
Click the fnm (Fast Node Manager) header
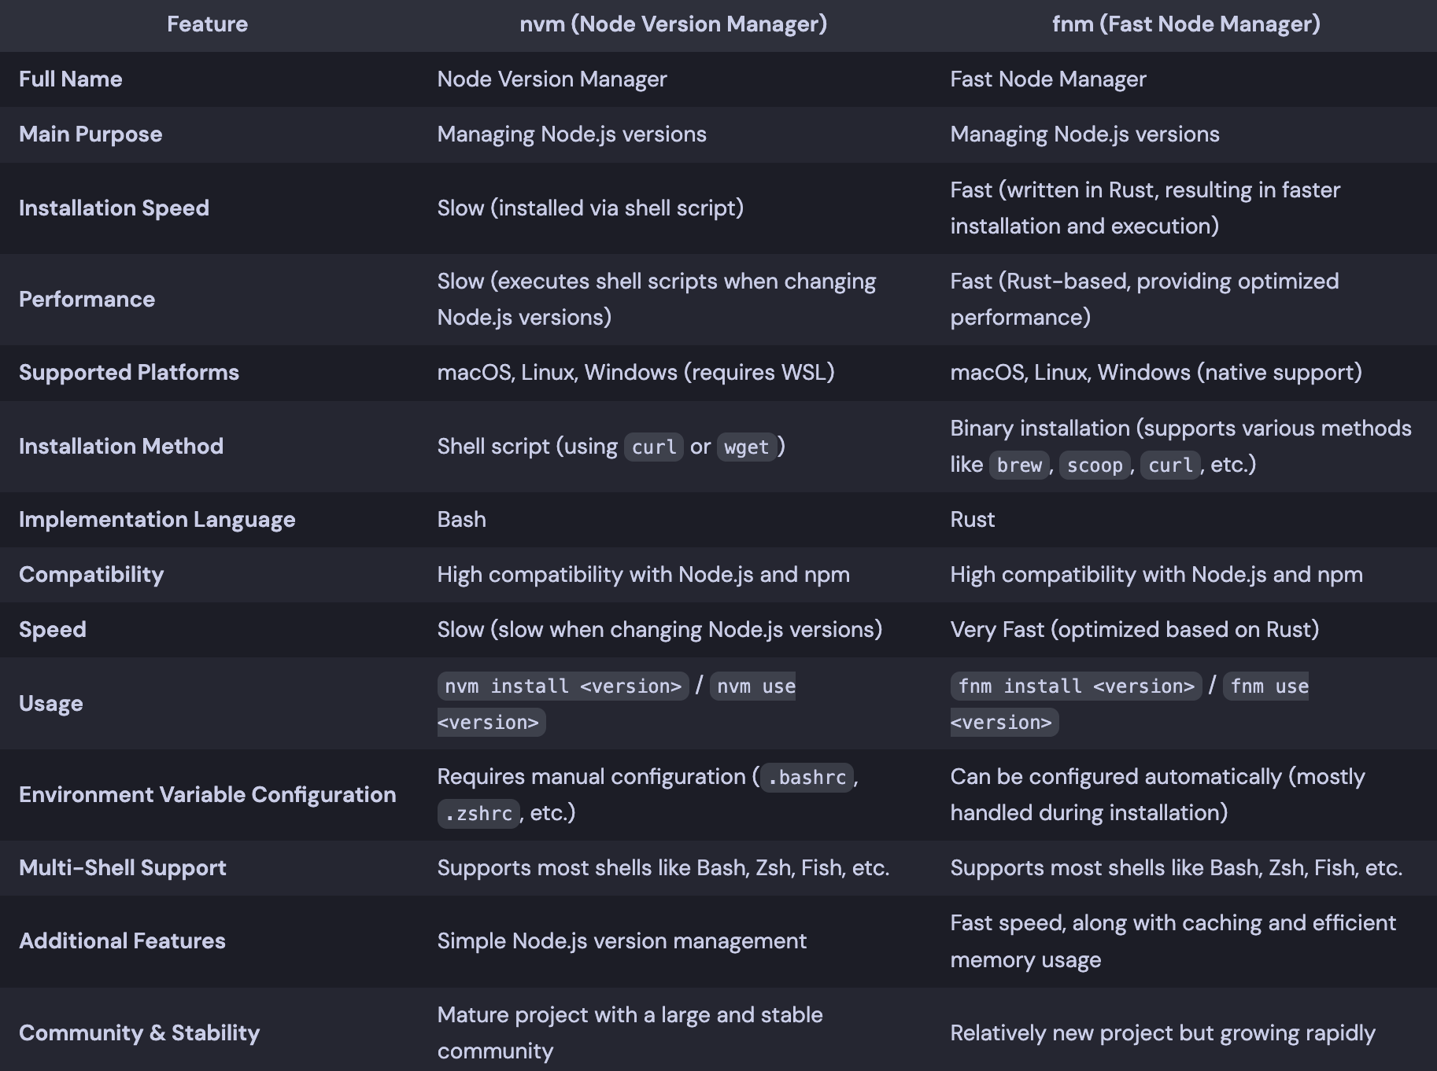(1188, 24)
